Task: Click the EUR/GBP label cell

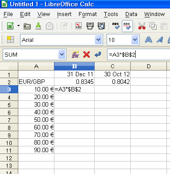Action: [36, 82]
